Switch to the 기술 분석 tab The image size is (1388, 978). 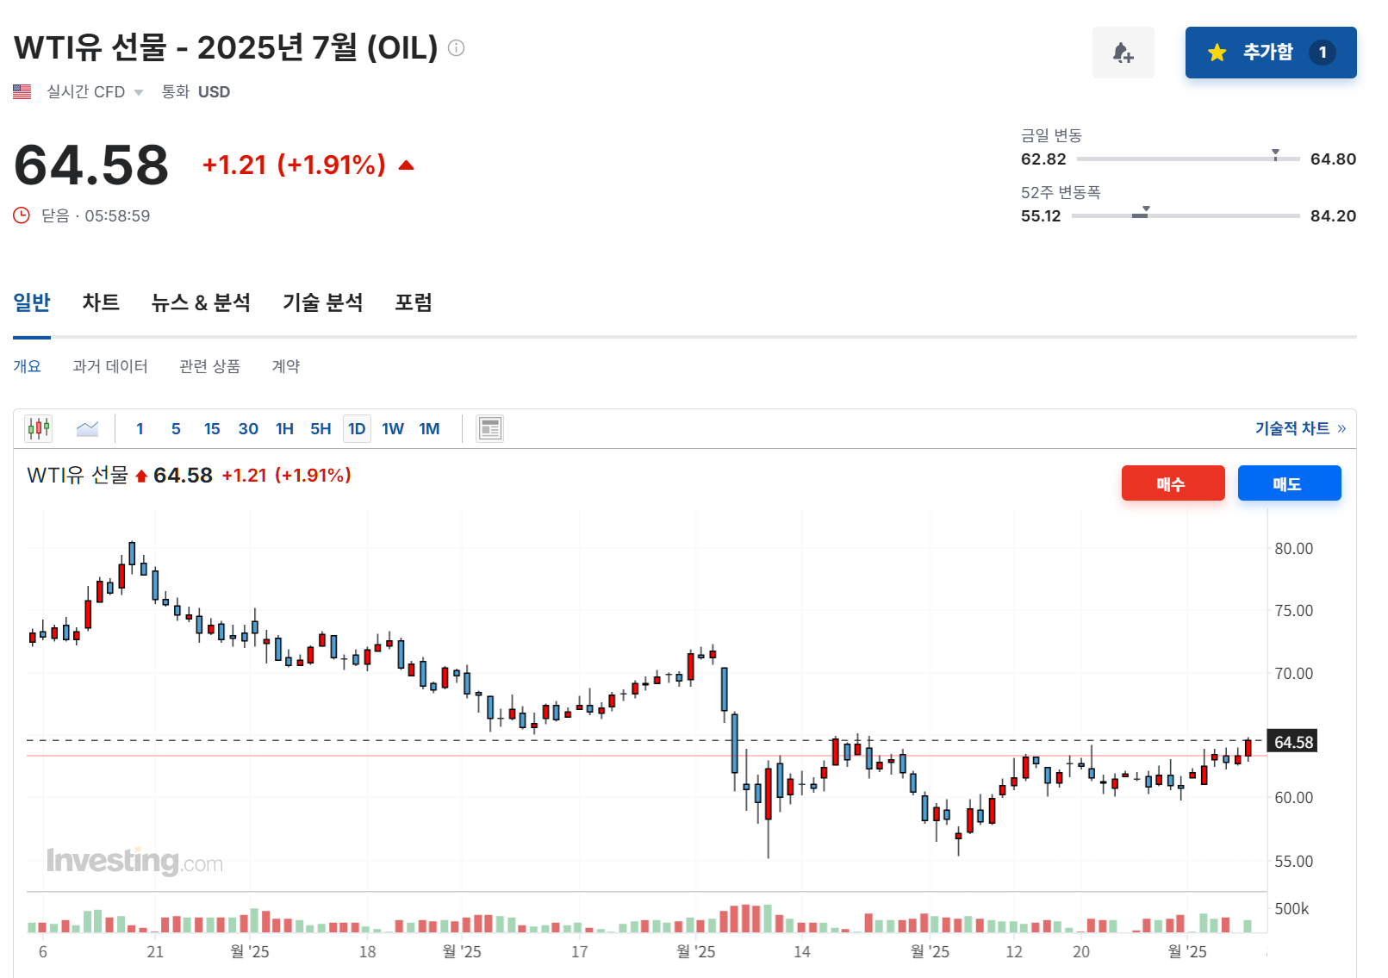pos(321,302)
